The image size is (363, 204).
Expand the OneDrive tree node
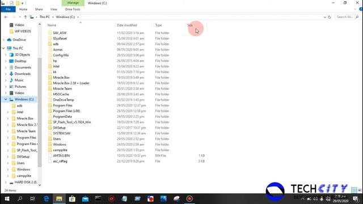[x=4, y=40]
